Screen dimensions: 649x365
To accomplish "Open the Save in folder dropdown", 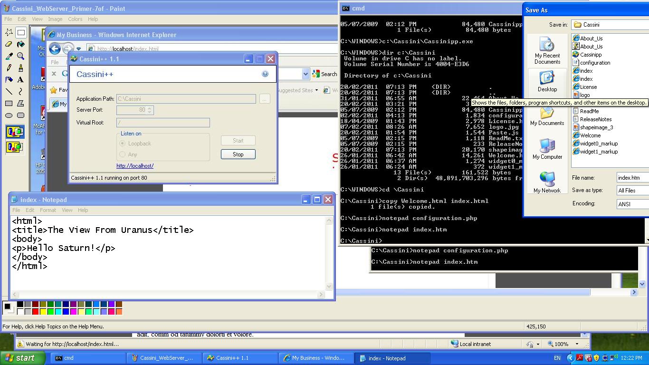I will tap(610, 25).
